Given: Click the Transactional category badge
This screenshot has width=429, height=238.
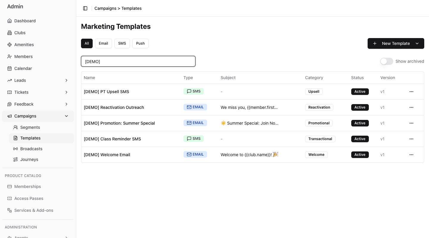Looking at the screenshot, I should [320, 139].
